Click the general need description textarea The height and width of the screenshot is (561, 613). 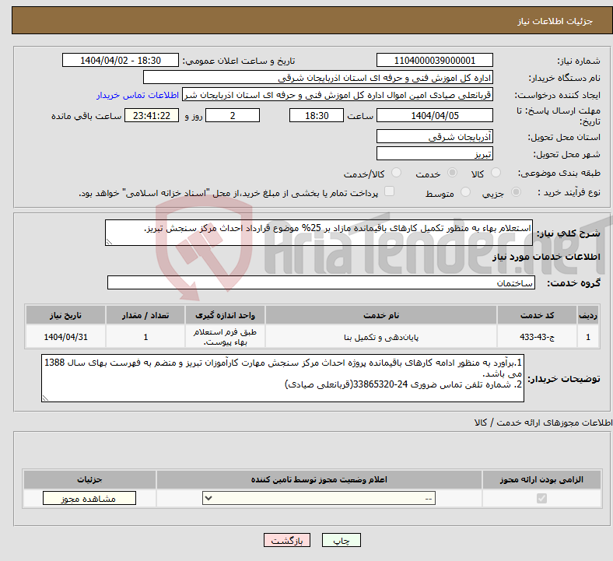click(319, 233)
